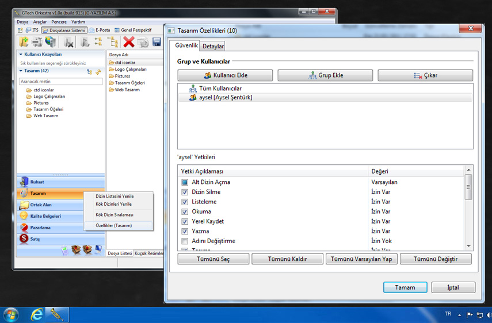The height and width of the screenshot is (323, 492).
Task: Click the red X delete toolbar icon
Action: 129,42
